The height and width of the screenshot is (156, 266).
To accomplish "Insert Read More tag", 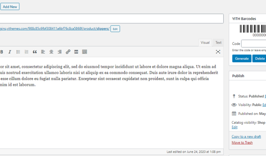I will (76, 52).
